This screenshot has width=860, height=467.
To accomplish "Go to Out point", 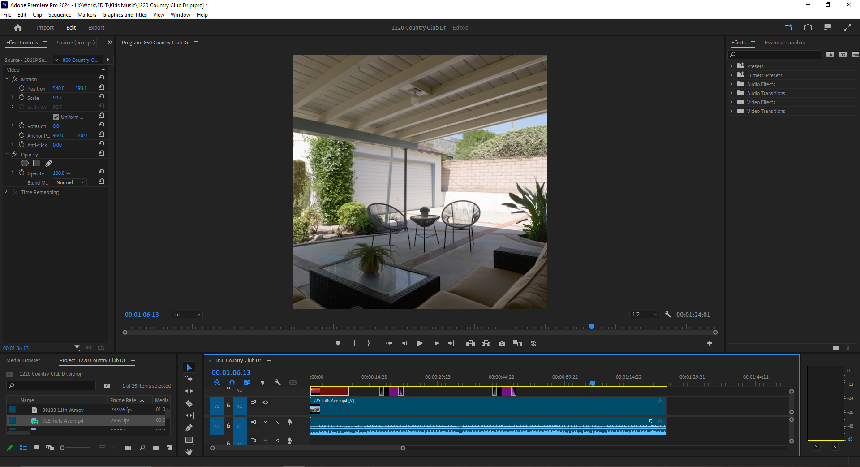I will click(x=451, y=343).
